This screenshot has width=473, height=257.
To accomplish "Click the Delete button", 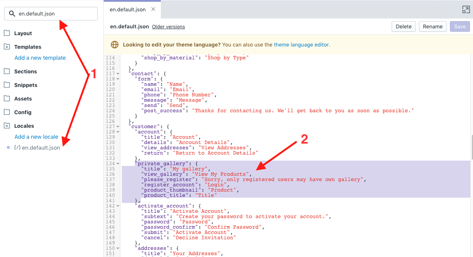I will 403,26.
